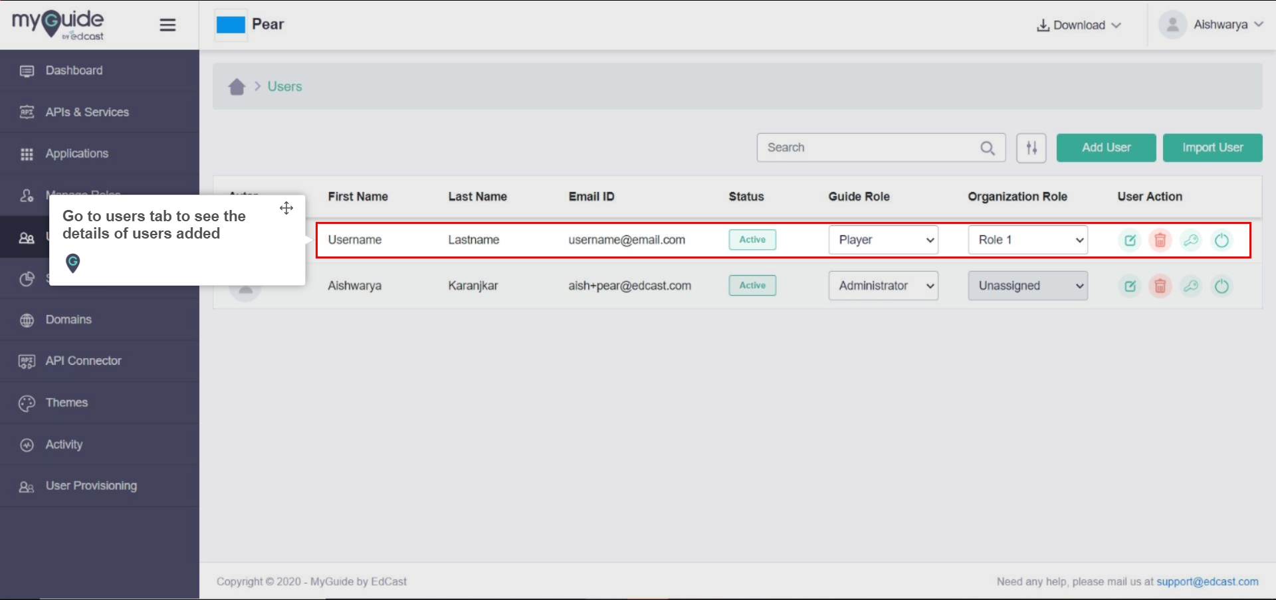The height and width of the screenshot is (600, 1276).
Task: Open API Connector in the sidebar
Action: pyautogui.click(x=100, y=361)
